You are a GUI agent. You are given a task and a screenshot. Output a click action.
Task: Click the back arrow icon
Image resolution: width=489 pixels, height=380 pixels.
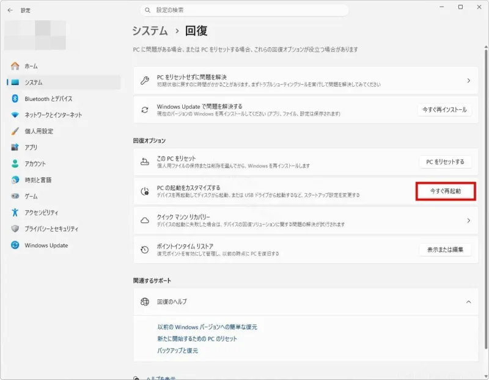click(10, 10)
